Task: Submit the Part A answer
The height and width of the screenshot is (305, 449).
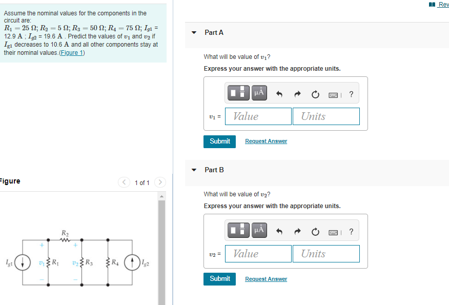Action: tap(219, 141)
